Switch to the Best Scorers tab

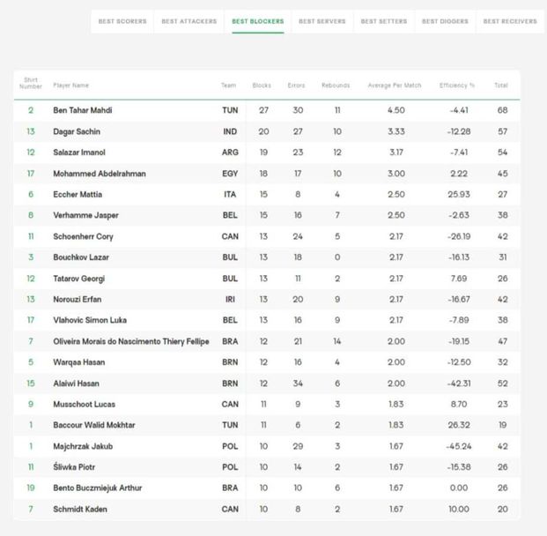[x=122, y=21]
